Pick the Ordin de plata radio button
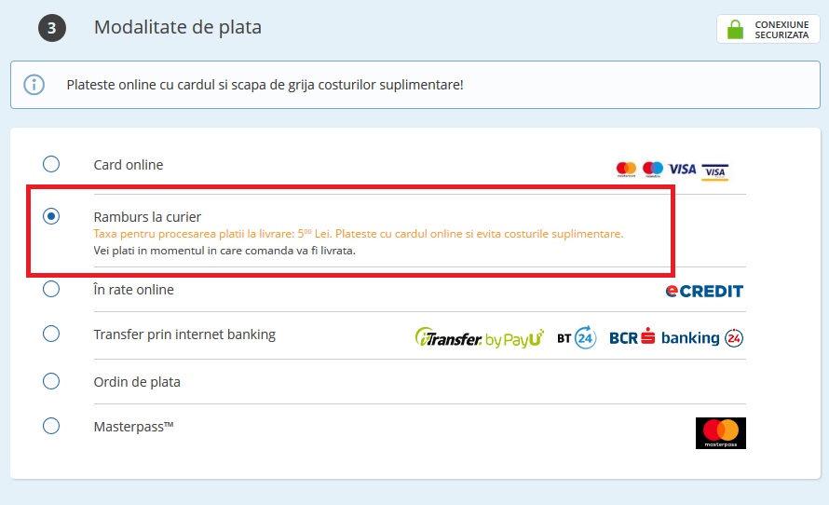This screenshot has width=829, height=505. [51, 381]
